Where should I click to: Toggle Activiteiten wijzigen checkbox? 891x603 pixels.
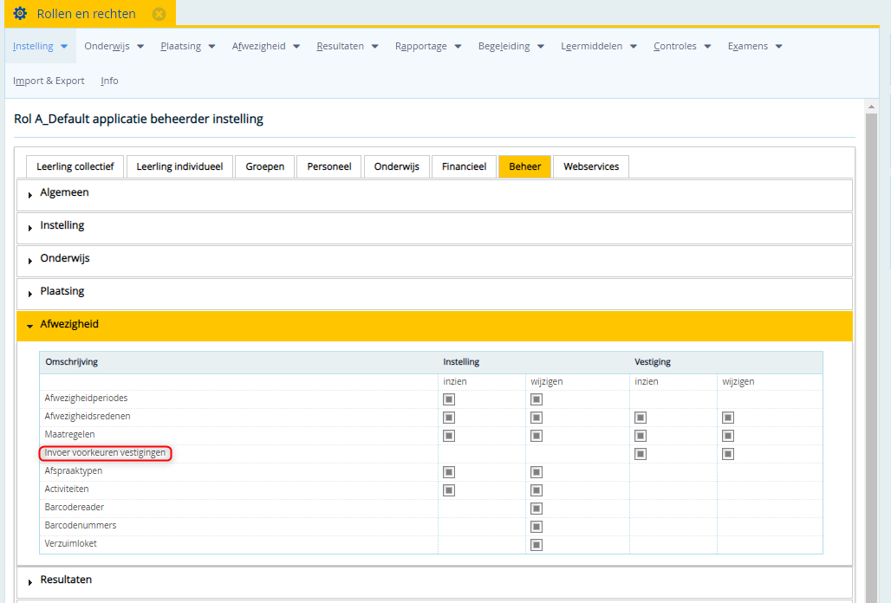[x=537, y=490]
